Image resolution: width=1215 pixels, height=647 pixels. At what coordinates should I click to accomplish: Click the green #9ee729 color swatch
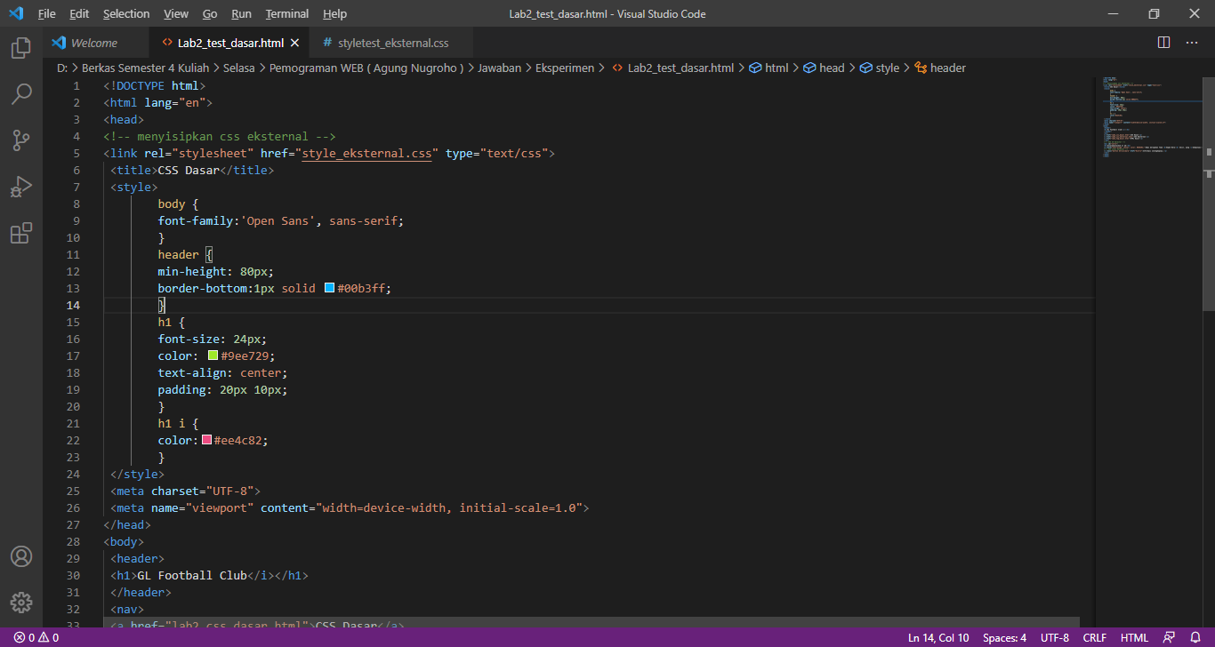(213, 355)
